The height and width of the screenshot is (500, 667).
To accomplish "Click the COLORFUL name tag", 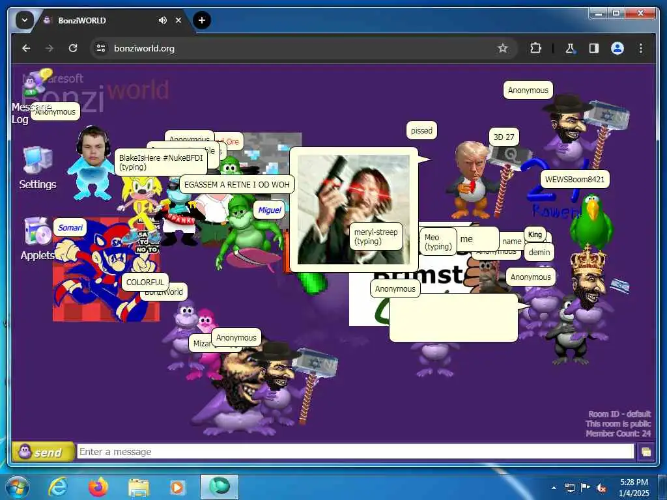I will coord(145,283).
